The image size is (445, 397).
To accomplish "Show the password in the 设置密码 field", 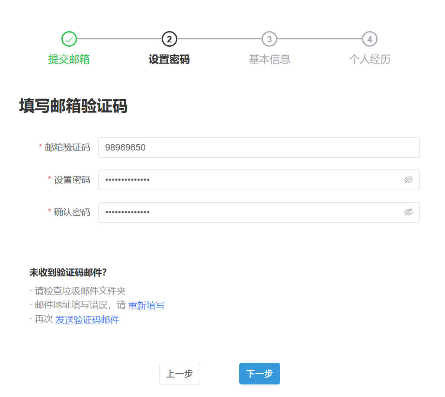I will [408, 179].
